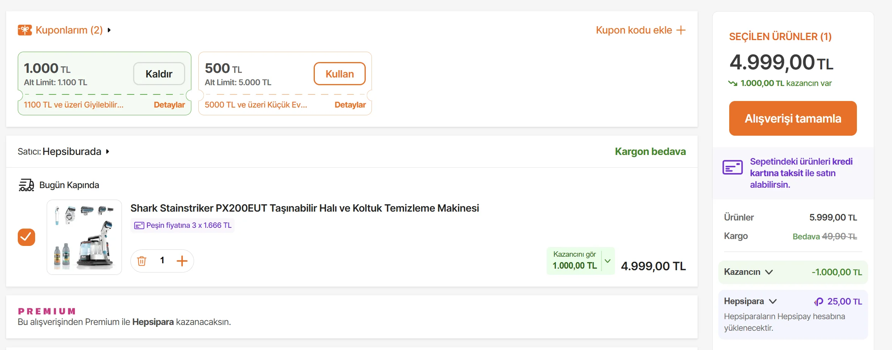Uncheck the Shark Stainstriker product checkbox
Image resolution: width=892 pixels, height=350 pixels.
tap(26, 237)
